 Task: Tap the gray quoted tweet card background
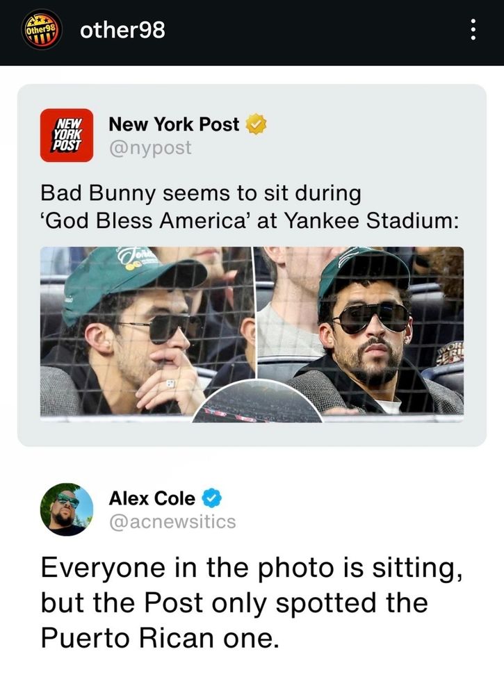(252, 265)
